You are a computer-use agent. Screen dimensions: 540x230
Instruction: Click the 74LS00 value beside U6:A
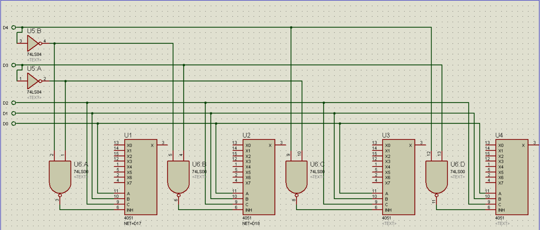(81, 172)
